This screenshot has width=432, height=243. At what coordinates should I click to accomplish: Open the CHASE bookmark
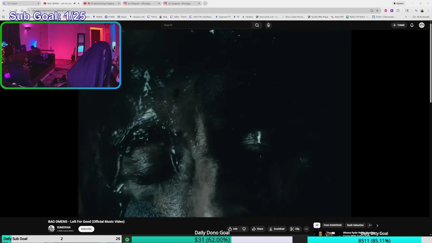[x=110, y=17]
